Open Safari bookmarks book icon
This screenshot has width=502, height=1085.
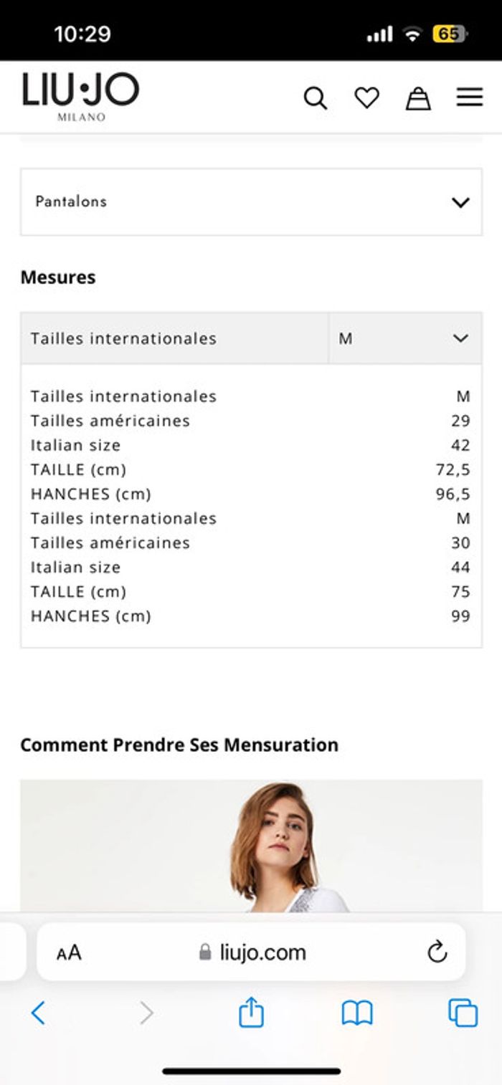click(357, 1013)
